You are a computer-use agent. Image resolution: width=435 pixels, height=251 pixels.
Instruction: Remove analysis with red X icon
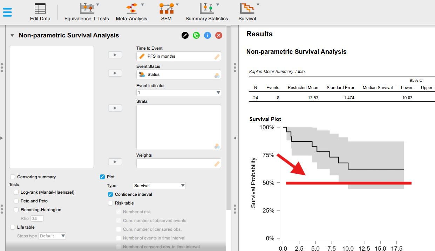219,35
